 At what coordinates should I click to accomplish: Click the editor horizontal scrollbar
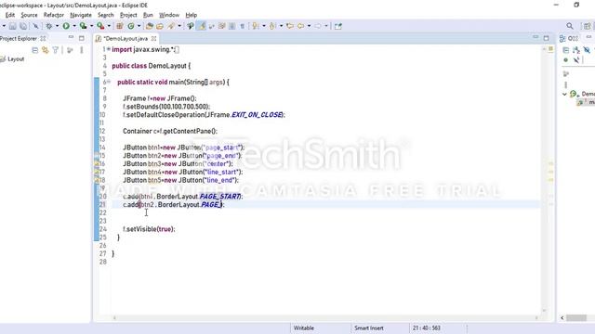click(325, 318)
